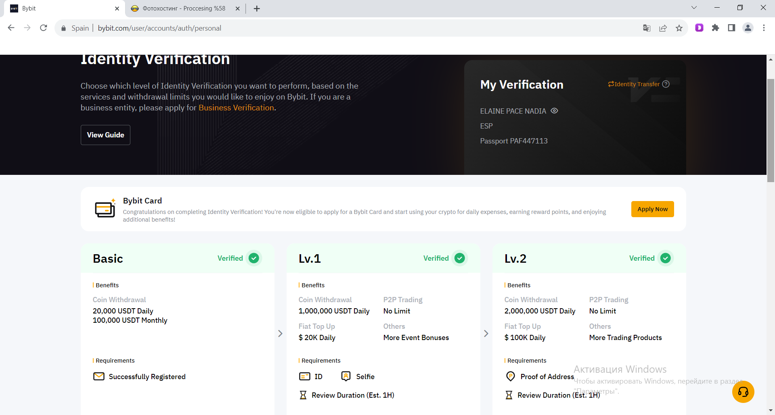Viewport: 775px width, 415px height.
Task: Click the Apply Now button for Bybit Card
Action: (652, 209)
